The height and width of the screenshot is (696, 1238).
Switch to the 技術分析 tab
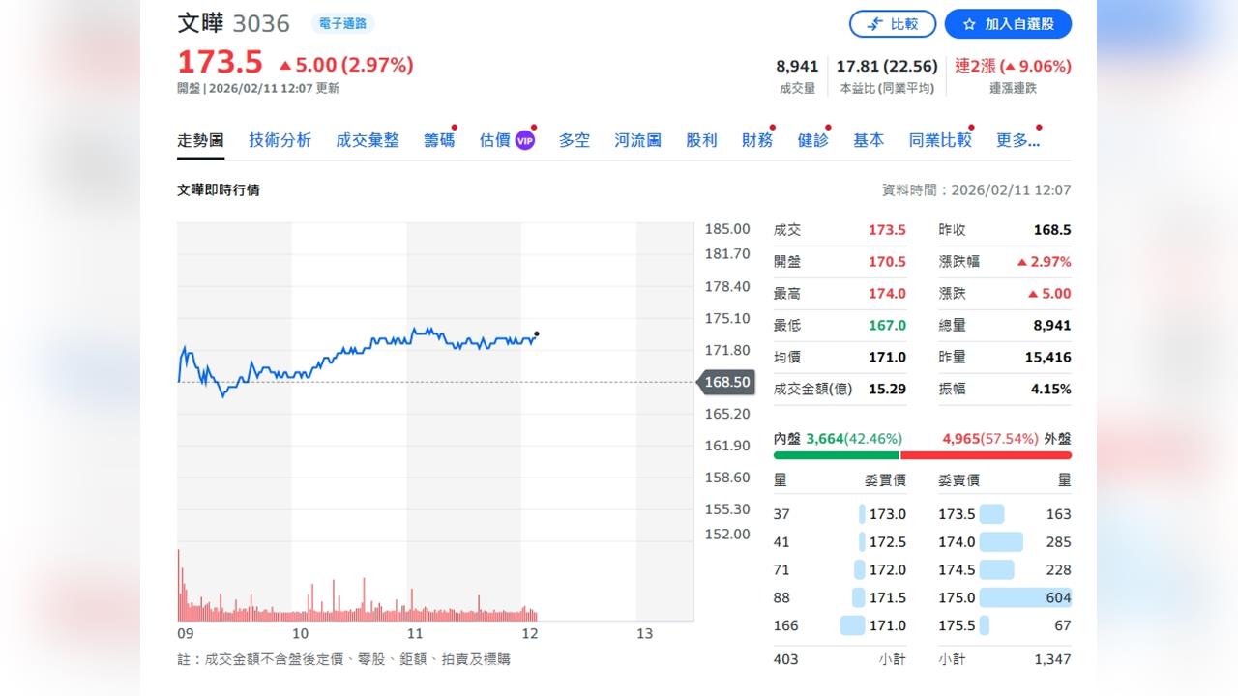pos(280,139)
